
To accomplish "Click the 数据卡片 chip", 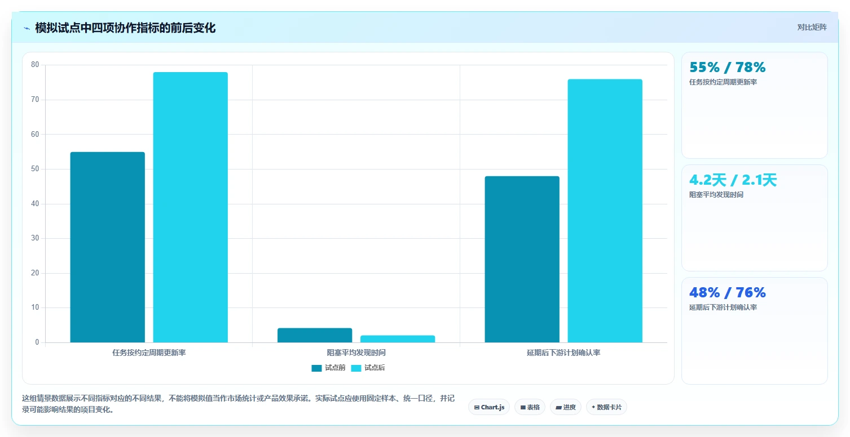I will click(606, 407).
